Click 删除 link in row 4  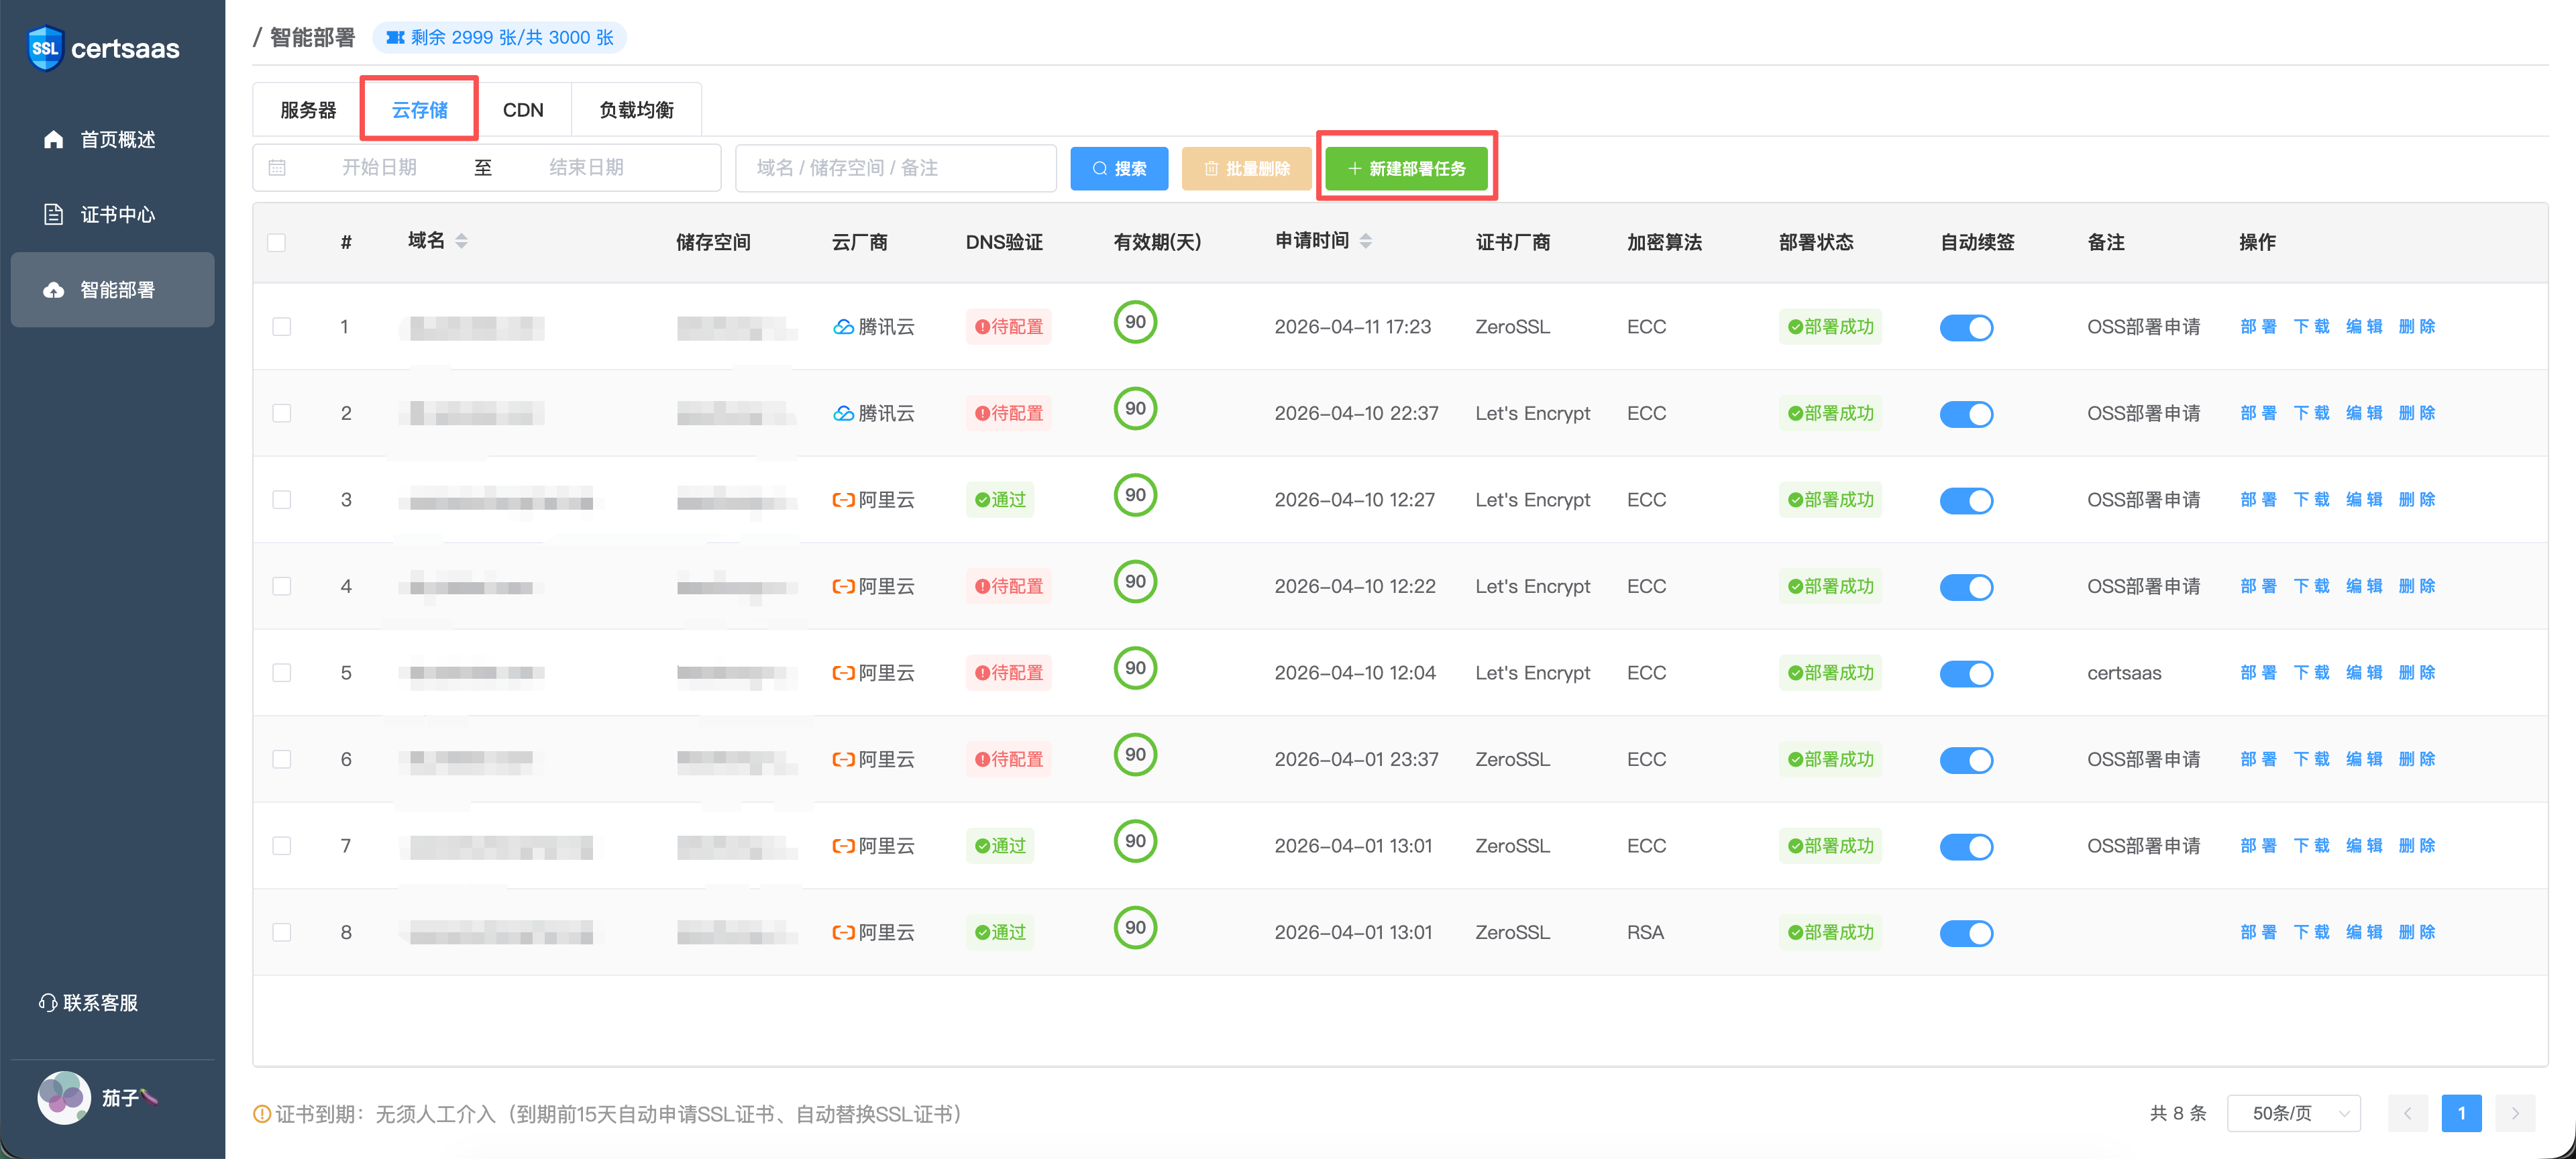[x=2417, y=586]
